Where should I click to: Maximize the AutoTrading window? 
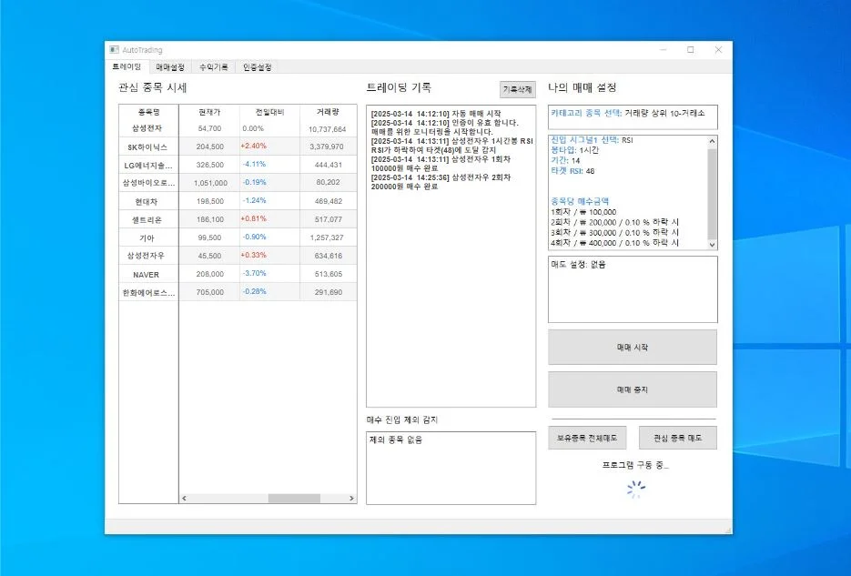(x=690, y=50)
